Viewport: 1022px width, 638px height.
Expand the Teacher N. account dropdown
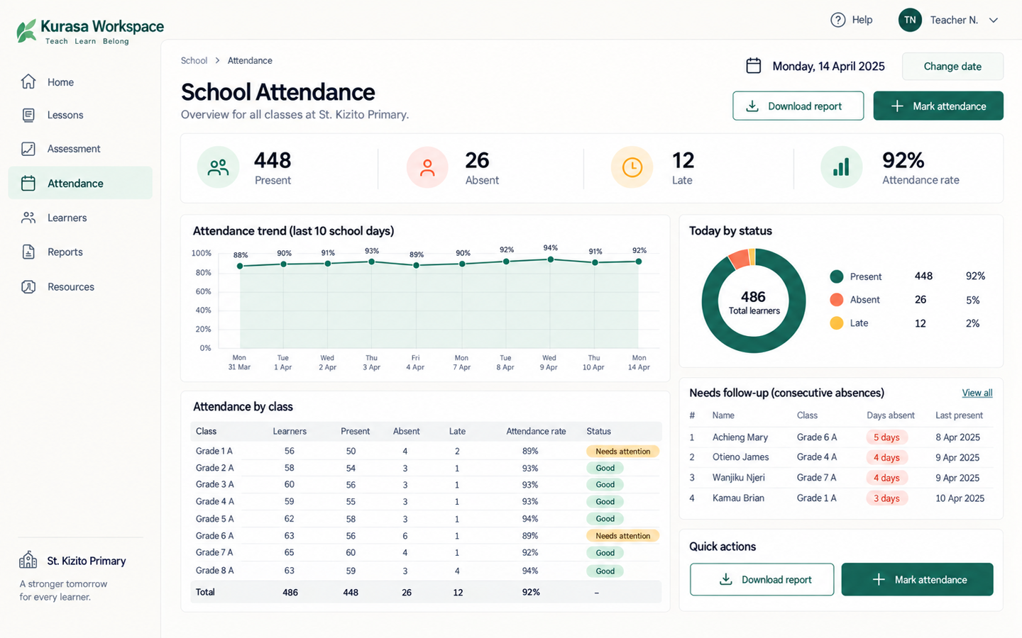click(994, 20)
